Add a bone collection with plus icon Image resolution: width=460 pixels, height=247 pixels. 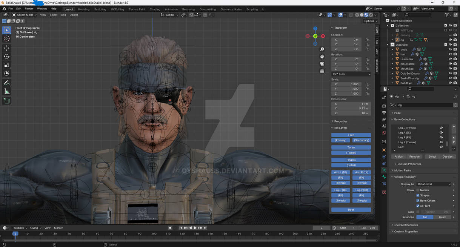point(454,127)
